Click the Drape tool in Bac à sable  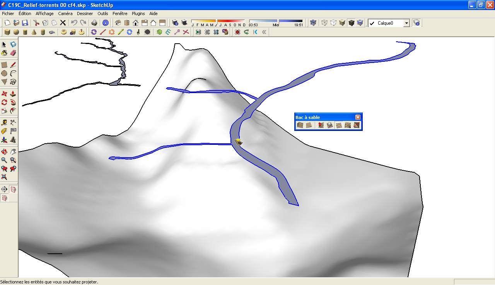(339, 125)
